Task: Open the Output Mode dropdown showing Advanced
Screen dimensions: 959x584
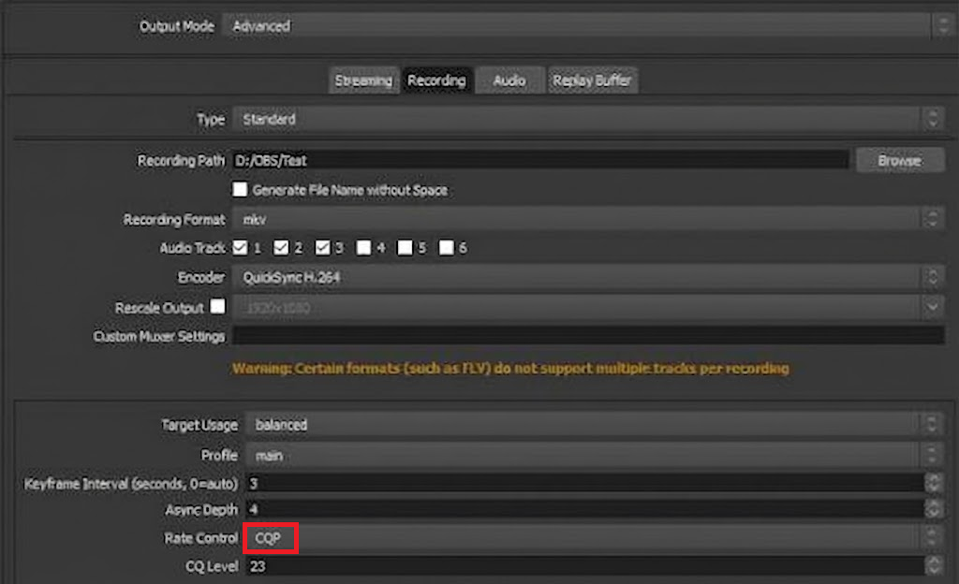Action: tap(587, 26)
